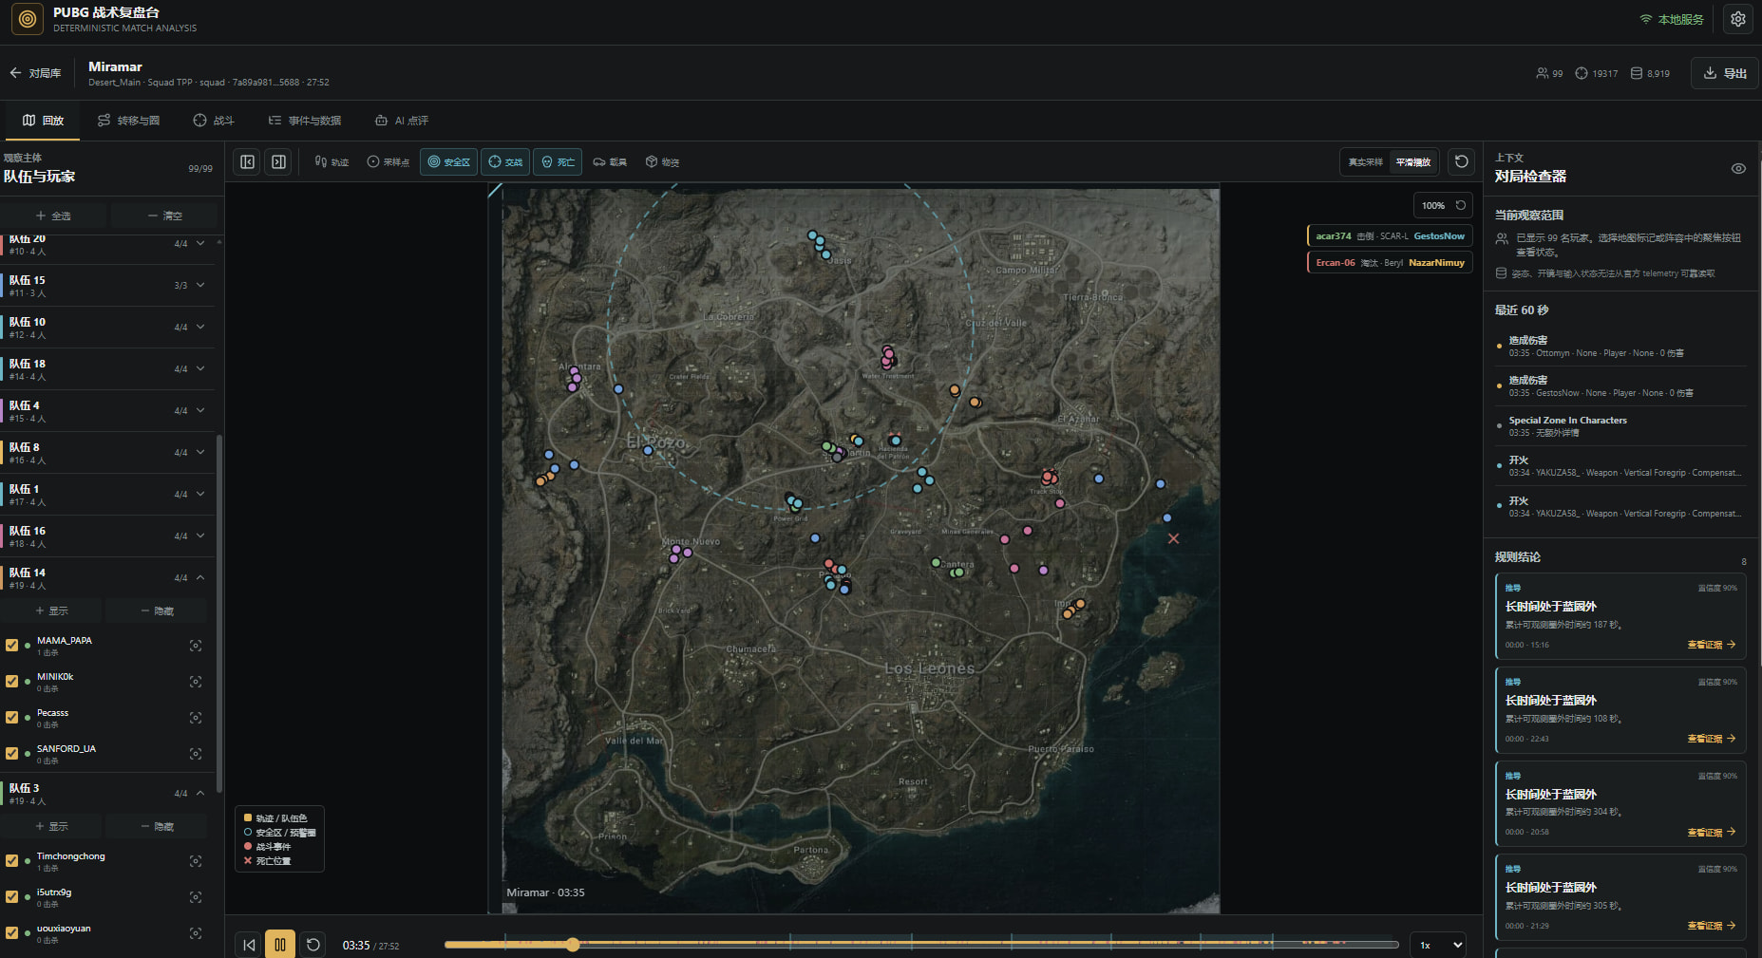Click 显示 under 队伍 14
Viewport: 1762px width, 958px height.
click(51, 610)
